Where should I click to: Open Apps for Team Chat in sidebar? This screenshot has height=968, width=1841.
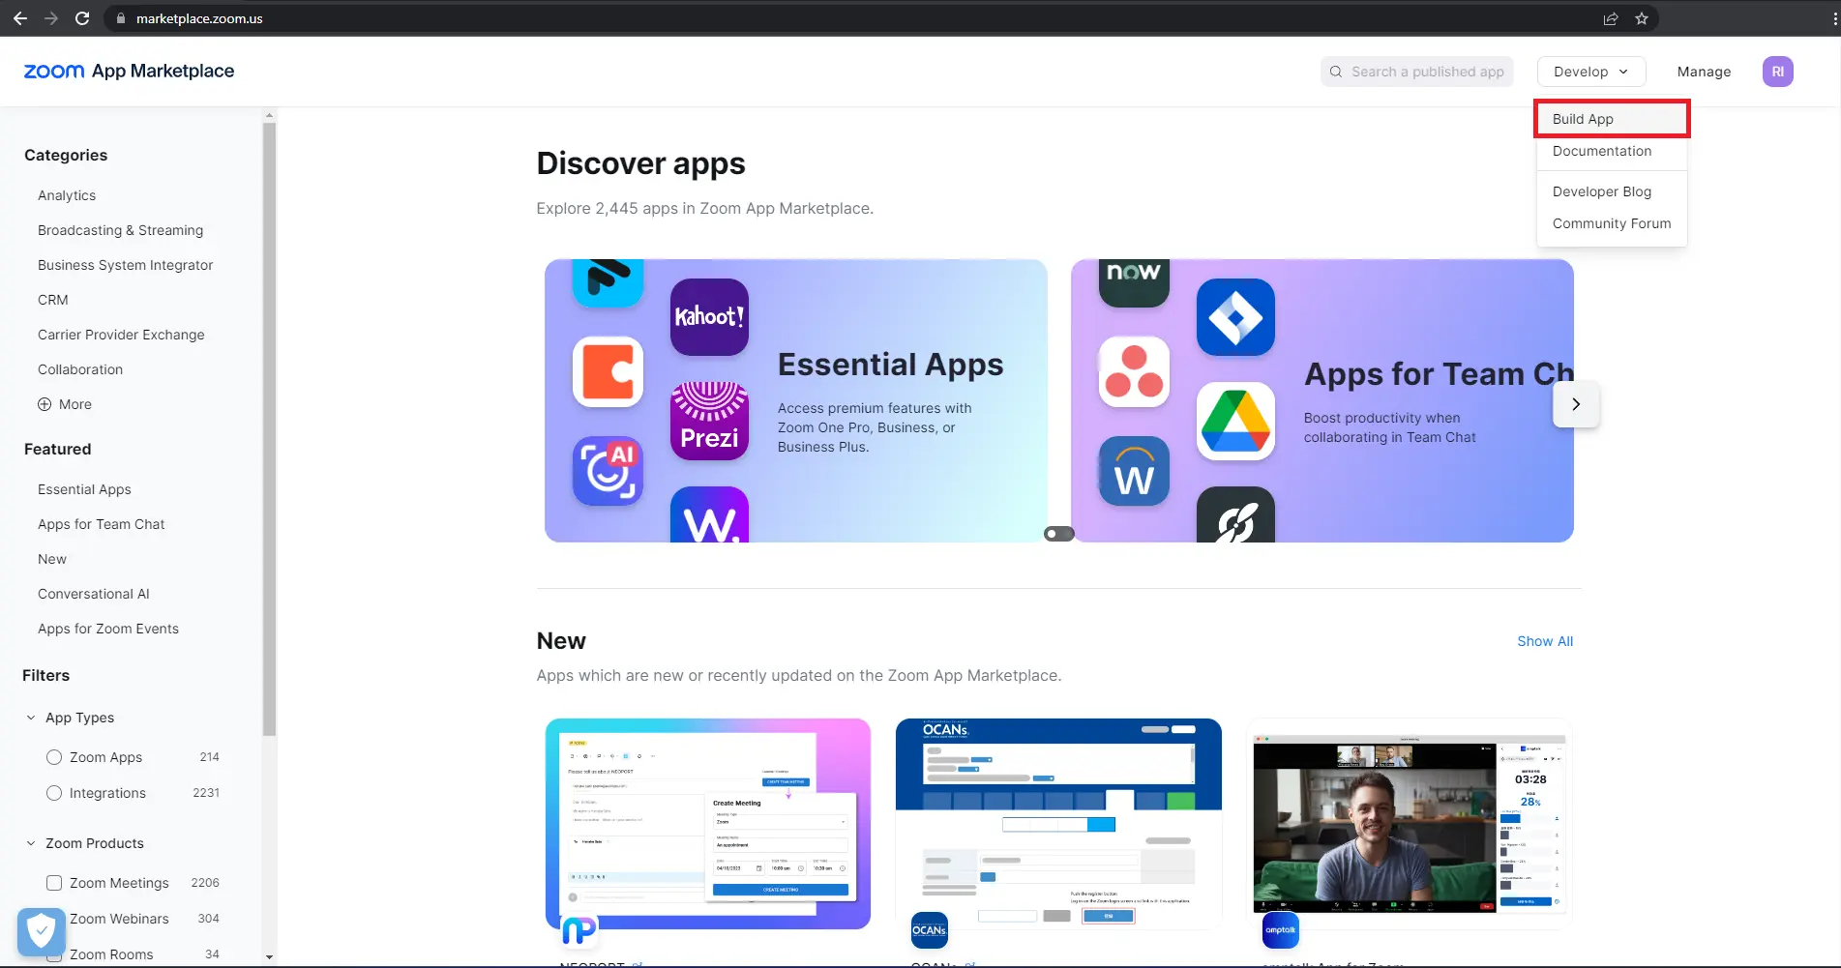point(101,524)
